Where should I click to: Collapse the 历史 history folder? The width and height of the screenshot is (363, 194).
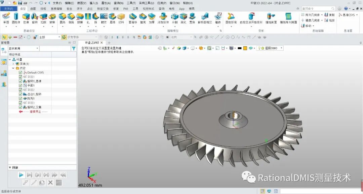[13, 68]
